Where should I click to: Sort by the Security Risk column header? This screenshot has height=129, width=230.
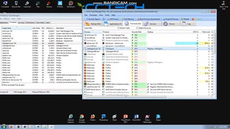tap(139, 32)
